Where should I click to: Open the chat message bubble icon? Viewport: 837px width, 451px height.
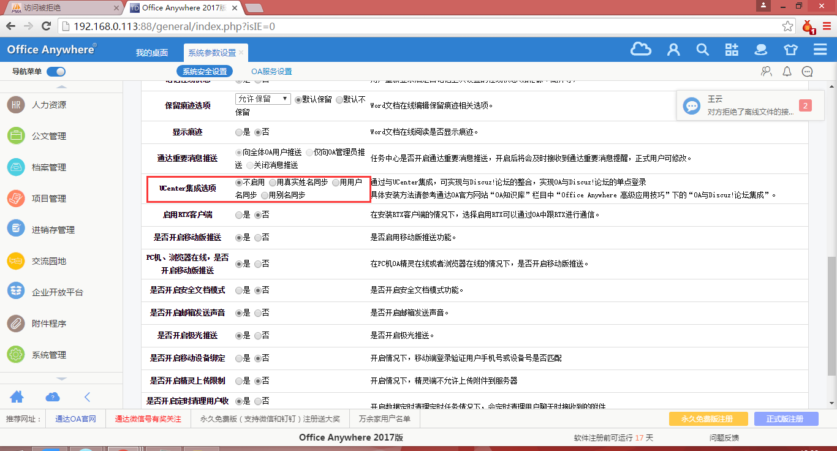click(808, 72)
